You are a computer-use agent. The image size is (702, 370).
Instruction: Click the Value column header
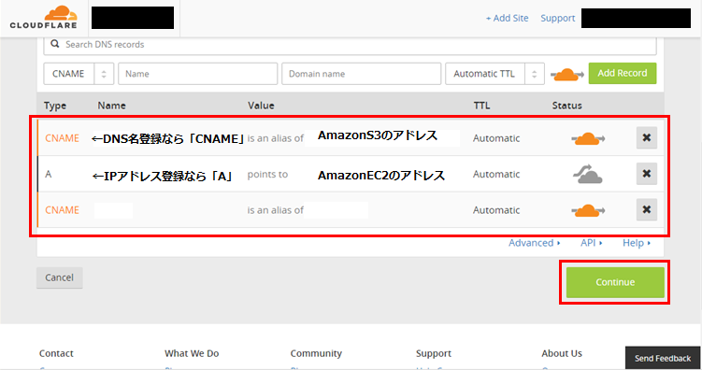(x=261, y=106)
